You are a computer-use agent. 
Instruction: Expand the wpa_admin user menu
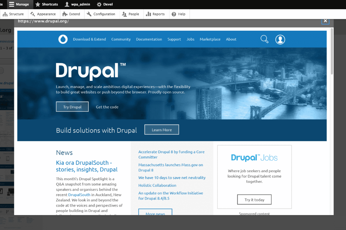click(x=77, y=4)
